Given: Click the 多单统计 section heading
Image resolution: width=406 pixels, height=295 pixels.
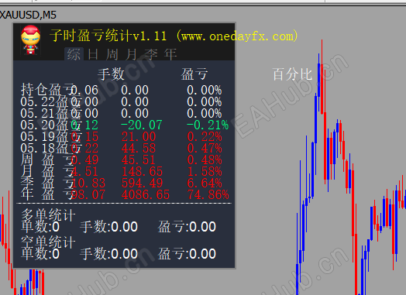Looking at the screenshot, I should [x=48, y=214].
